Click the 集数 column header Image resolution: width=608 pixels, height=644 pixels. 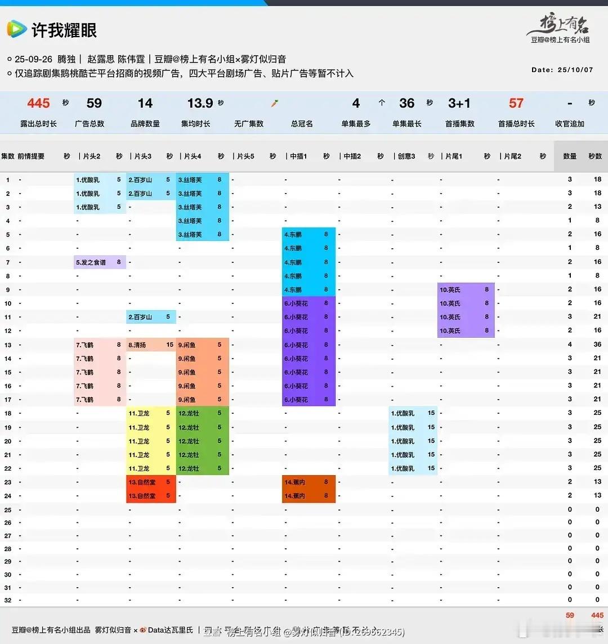[x=8, y=156]
